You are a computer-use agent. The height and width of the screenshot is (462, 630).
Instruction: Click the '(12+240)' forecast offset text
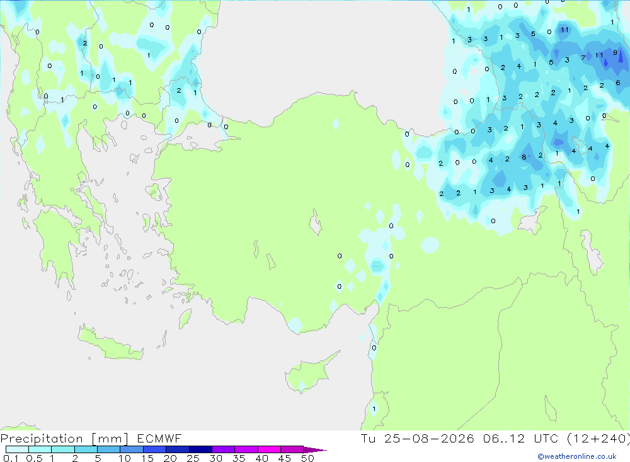pyautogui.click(x=598, y=438)
